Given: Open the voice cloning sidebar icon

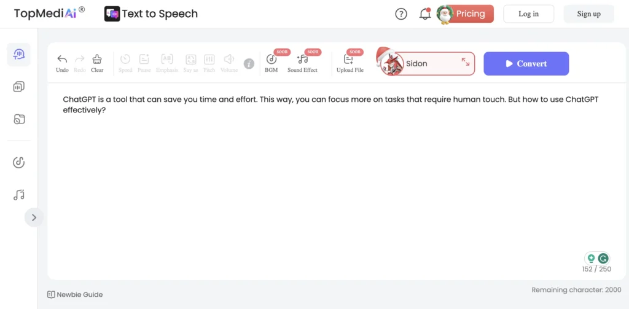Looking at the screenshot, I should 19,87.
